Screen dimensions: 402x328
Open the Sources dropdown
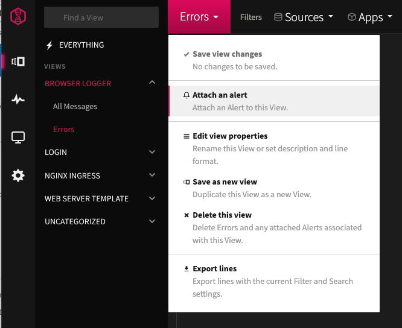point(304,17)
